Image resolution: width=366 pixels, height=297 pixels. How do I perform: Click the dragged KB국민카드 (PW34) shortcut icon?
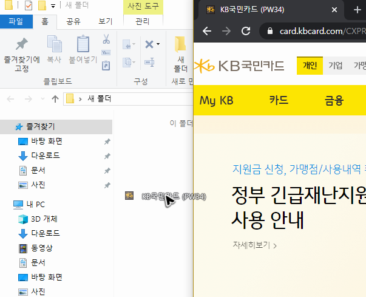(x=129, y=196)
